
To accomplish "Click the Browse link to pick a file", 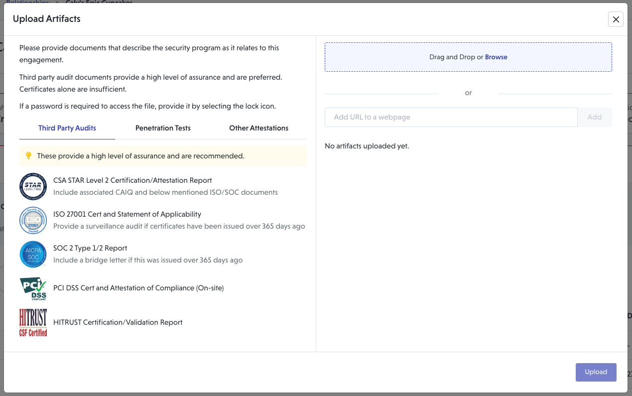I will pos(496,57).
